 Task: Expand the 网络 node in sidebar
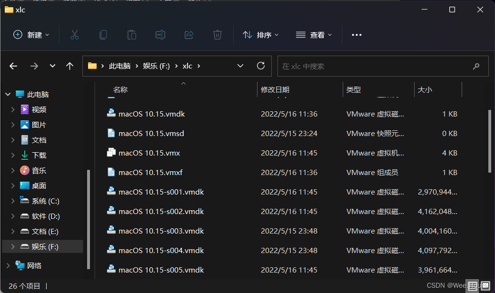click(8, 265)
